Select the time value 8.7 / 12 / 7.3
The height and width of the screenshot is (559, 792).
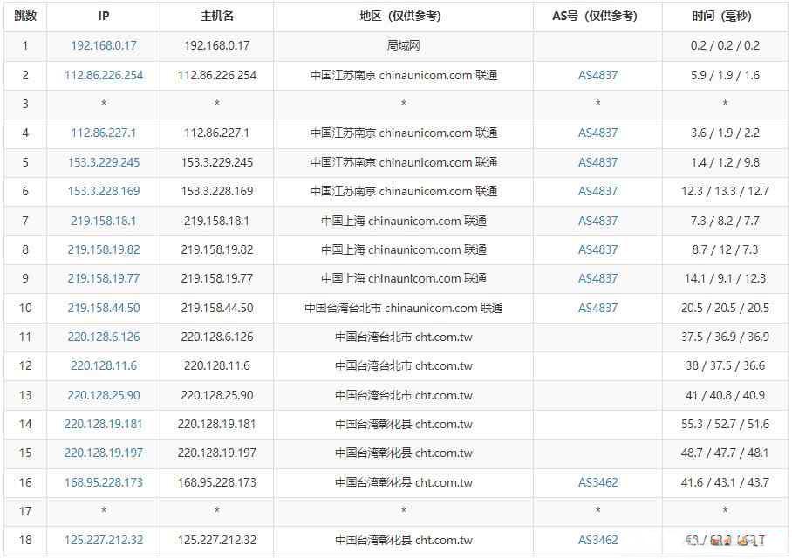(x=726, y=249)
